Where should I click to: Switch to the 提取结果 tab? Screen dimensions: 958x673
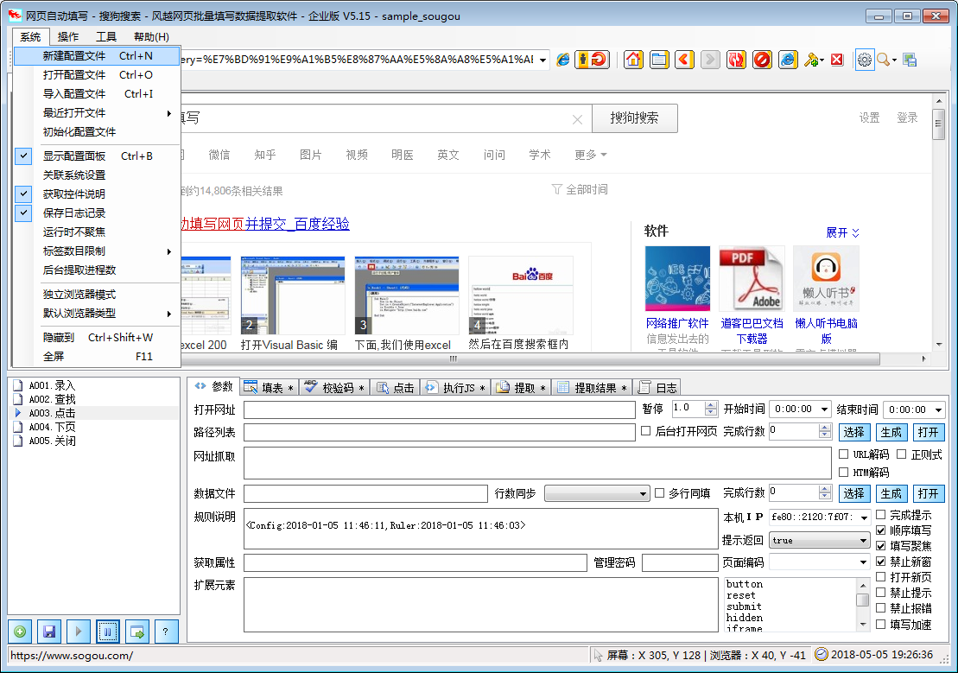(592, 388)
